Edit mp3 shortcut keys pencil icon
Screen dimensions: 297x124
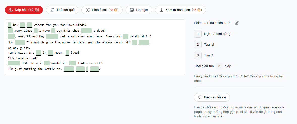(x=237, y=23)
